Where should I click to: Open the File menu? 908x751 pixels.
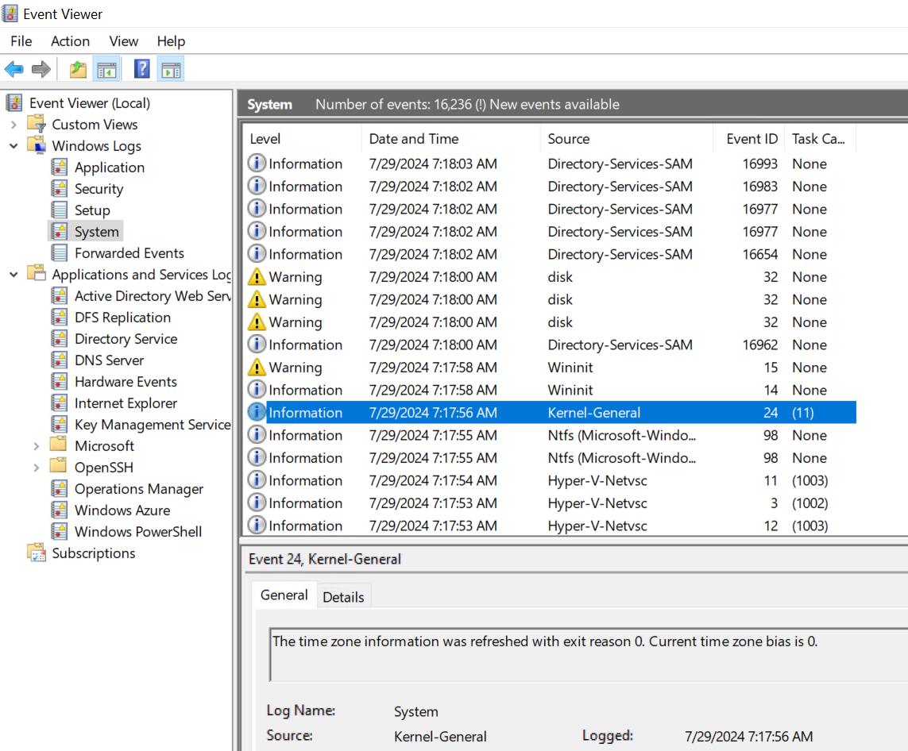pyautogui.click(x=21, y=41)
